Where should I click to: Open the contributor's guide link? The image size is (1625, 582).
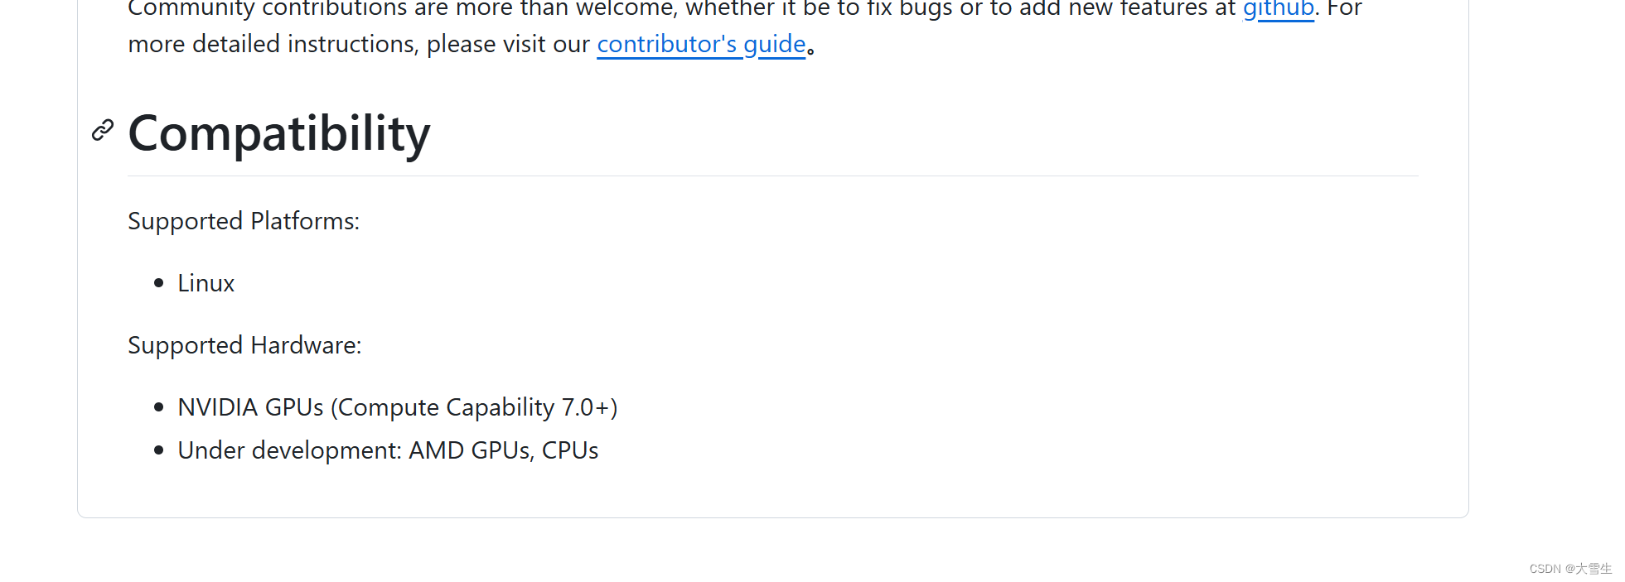(701, 44)
